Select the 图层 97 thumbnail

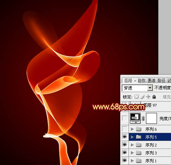click(135, 103)
